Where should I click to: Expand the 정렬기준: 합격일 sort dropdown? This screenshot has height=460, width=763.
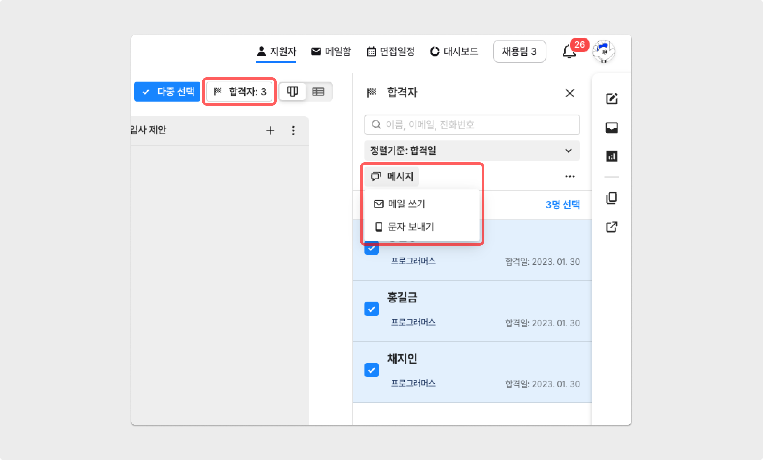[x=472, y=151]
